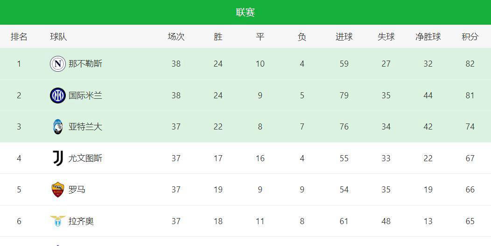This screenshot has height=246, width=491.
Task: Click the AS Roma crest
Action: pos(57,190)
